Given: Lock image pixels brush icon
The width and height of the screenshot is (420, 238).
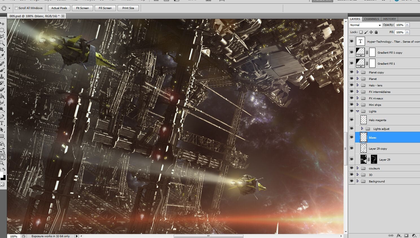Looking at the screenshot, I should click(x=366, y=32).
